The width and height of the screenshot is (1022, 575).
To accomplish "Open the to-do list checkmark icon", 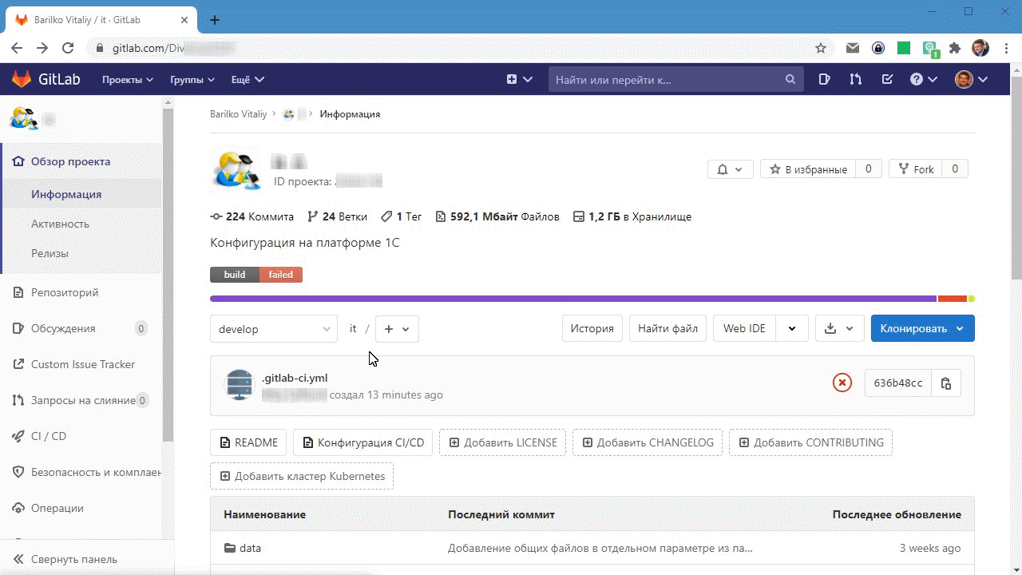I will [x=887, y=79].
